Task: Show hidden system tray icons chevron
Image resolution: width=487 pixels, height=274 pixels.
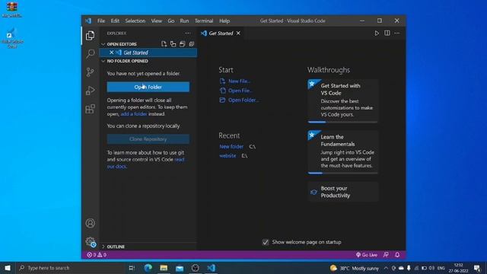Action: 386,268
